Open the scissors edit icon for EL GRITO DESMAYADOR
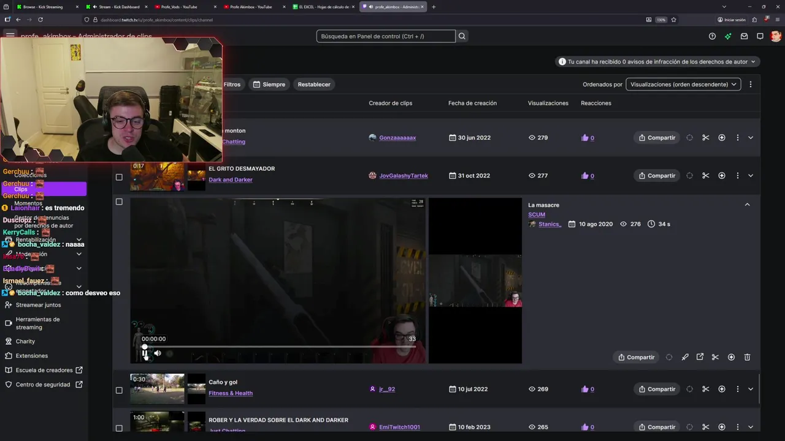The height and width of the screenshot is (441, 785). point(705,176)
